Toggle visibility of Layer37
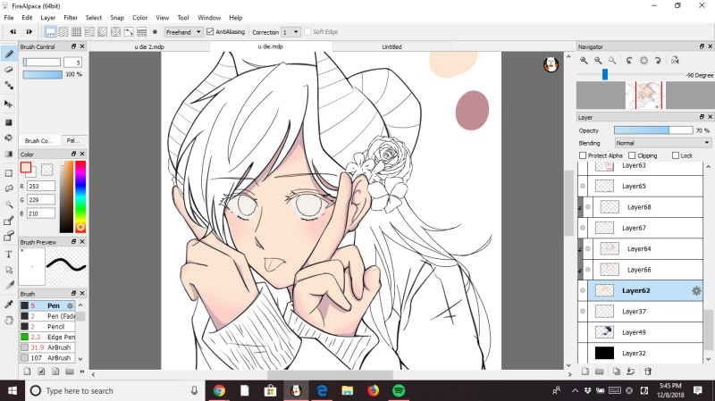This screenshot has height=401, width=715. (x=583, y=311)
